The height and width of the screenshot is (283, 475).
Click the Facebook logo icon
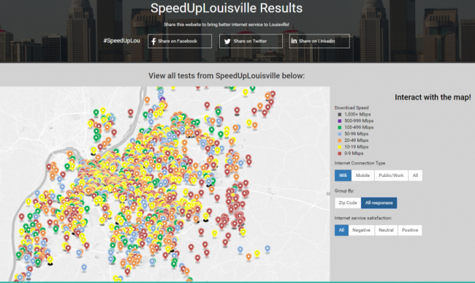coord(153,41)
